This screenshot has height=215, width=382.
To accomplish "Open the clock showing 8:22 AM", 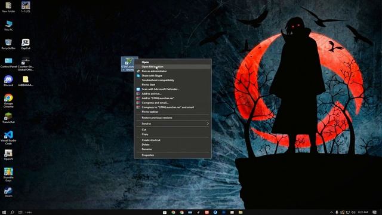I will pyautogui.click(x=363, y=213).
